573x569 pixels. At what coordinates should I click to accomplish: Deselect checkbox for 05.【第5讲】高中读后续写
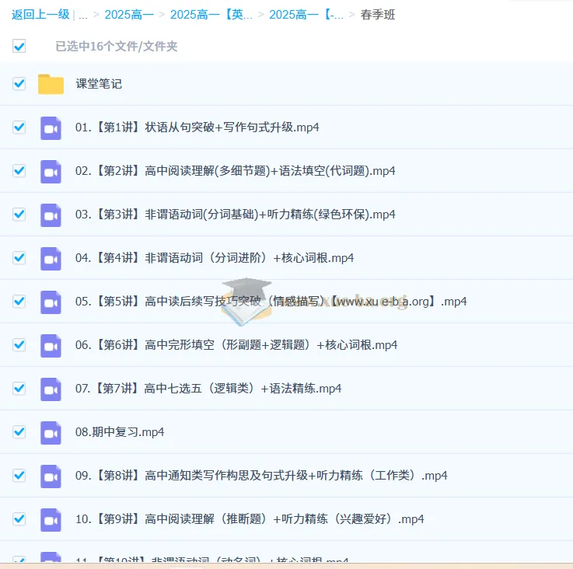point(19,302)
